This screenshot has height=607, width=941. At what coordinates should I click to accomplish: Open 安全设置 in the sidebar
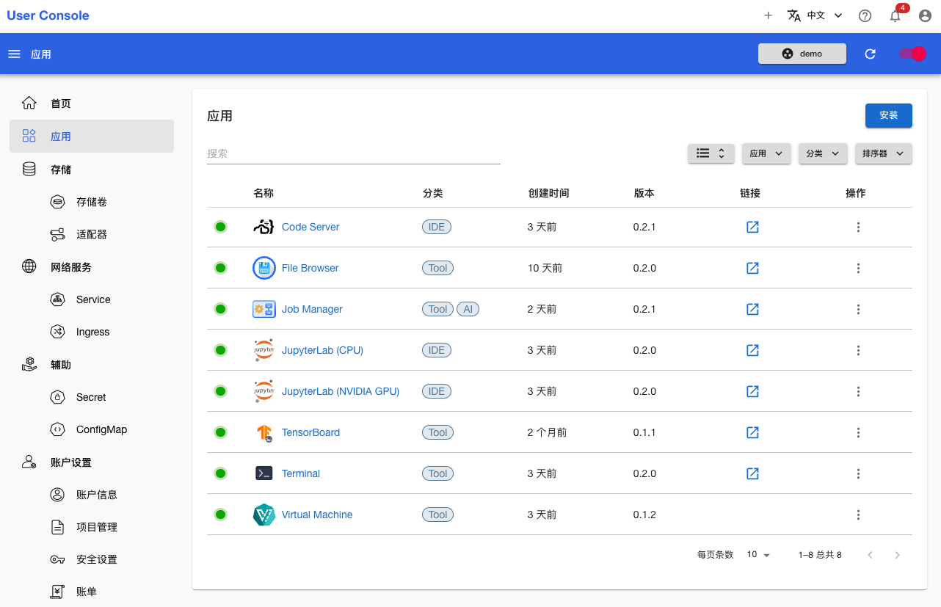(92, 559)
